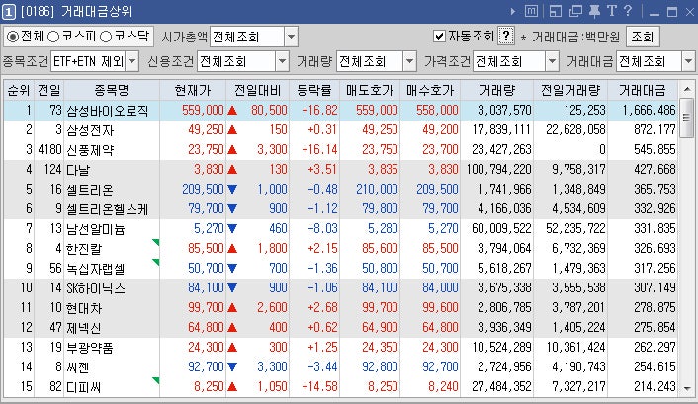Click green corner marker on 한진칼 row
Image resolution: width=698 pixels, height=404 pixels.
(156, 242)
